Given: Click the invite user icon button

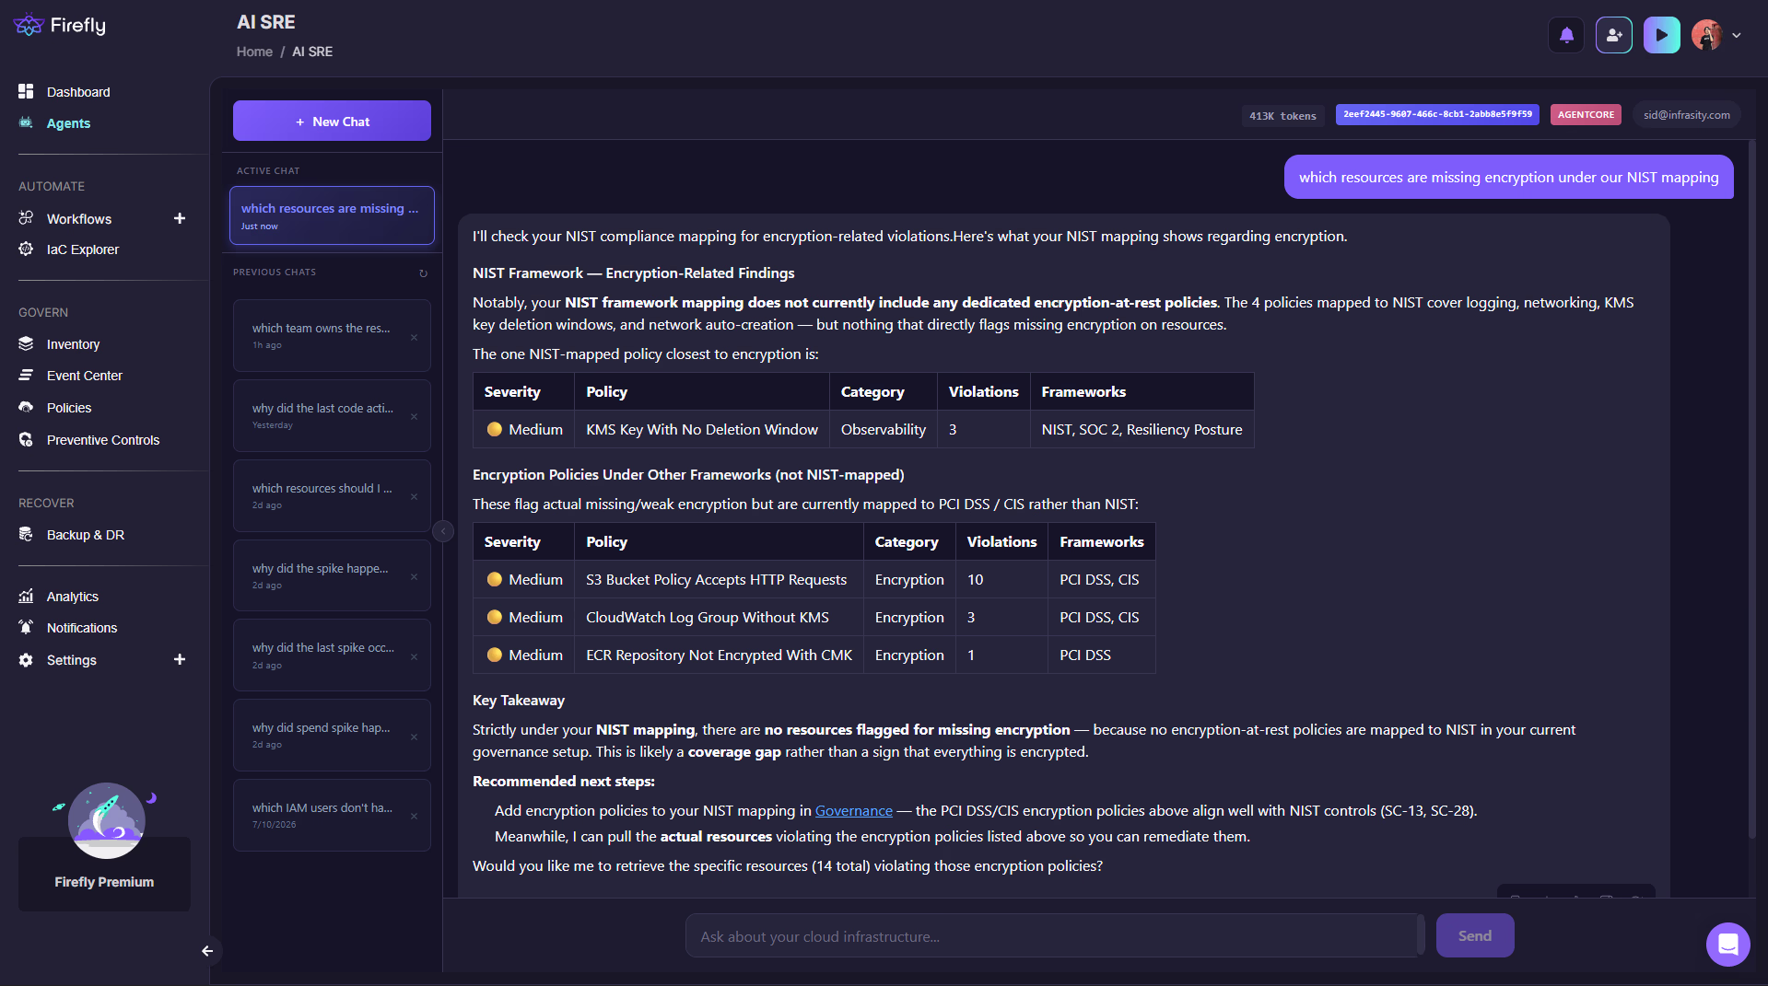Looking at the screenshot, I should click(x=1614, y=36).
